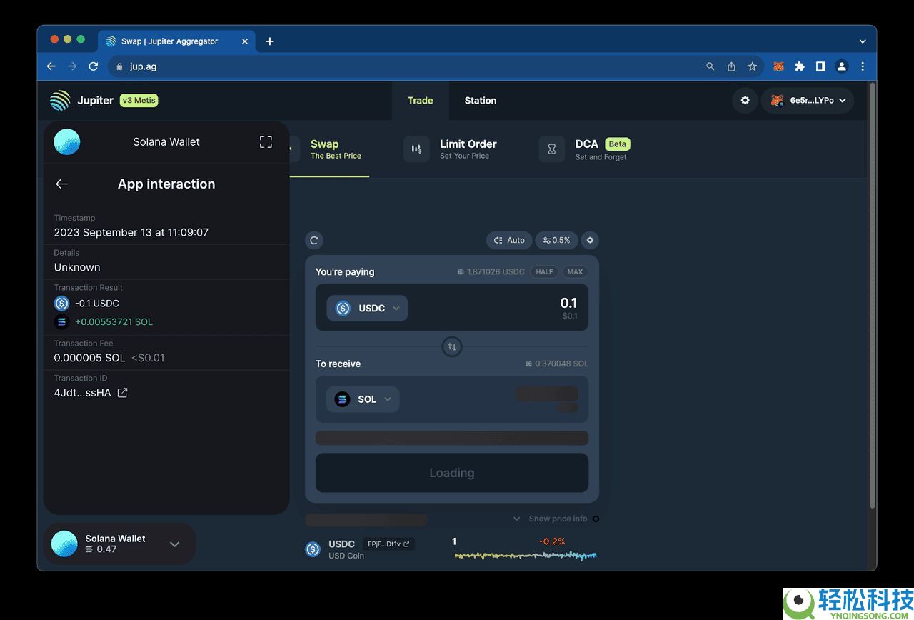Open the Chrome three-dot menu
The image size is (914, 620).
click(x=863, y=66)
